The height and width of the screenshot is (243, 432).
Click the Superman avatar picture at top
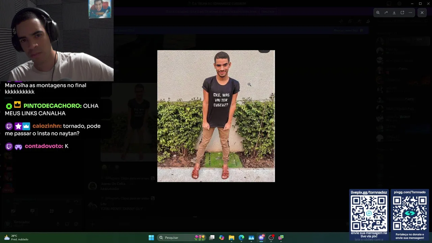(x=100, y=9)
